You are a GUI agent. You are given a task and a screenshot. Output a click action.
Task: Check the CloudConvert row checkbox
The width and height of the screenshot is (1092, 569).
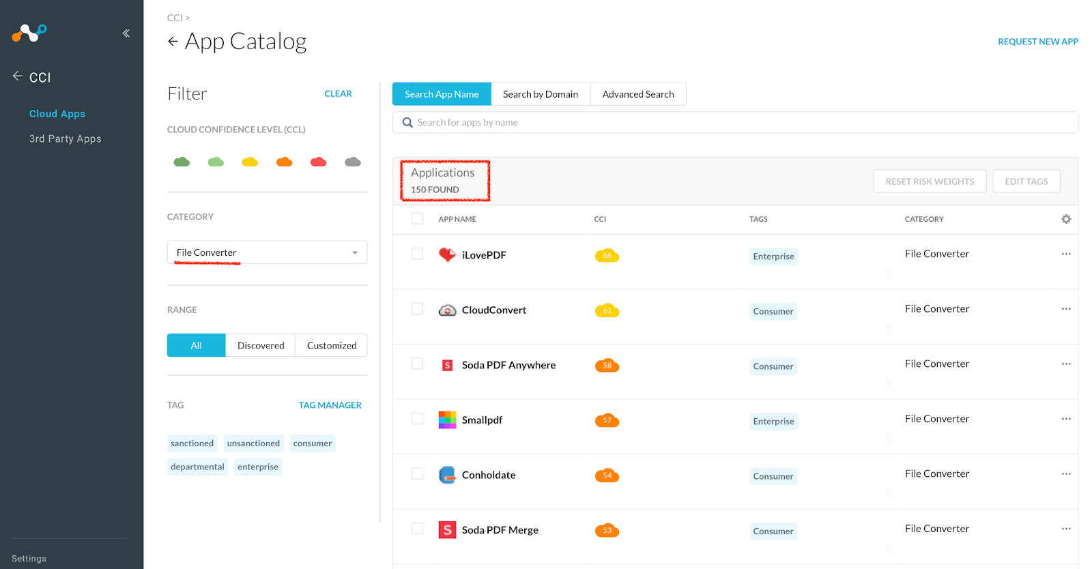click(417, 308)
